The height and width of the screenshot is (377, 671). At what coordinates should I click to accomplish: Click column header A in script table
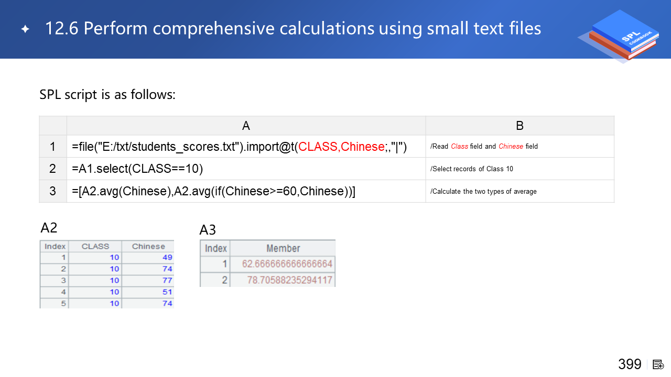coord(246,126)
